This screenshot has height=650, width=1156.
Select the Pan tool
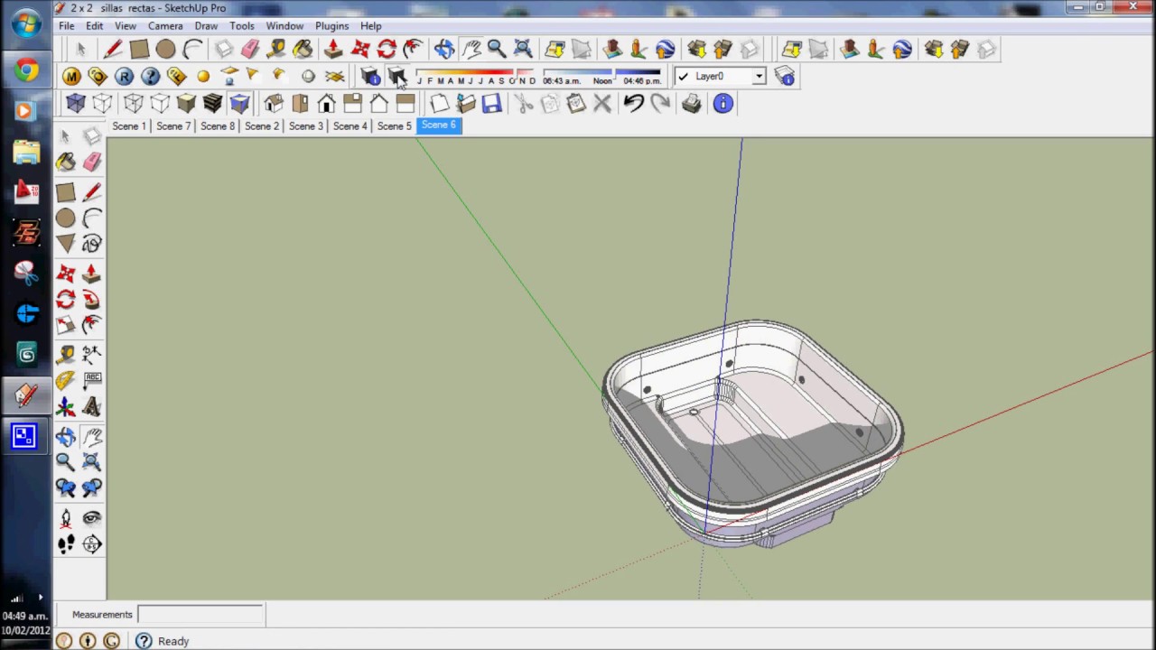91,436
